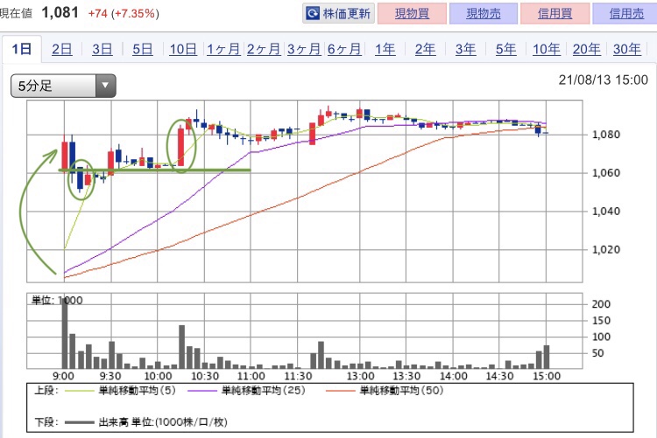
Task: Click the 1,040 price axis label
Action: pyautogui.click(x=606, y=212)
